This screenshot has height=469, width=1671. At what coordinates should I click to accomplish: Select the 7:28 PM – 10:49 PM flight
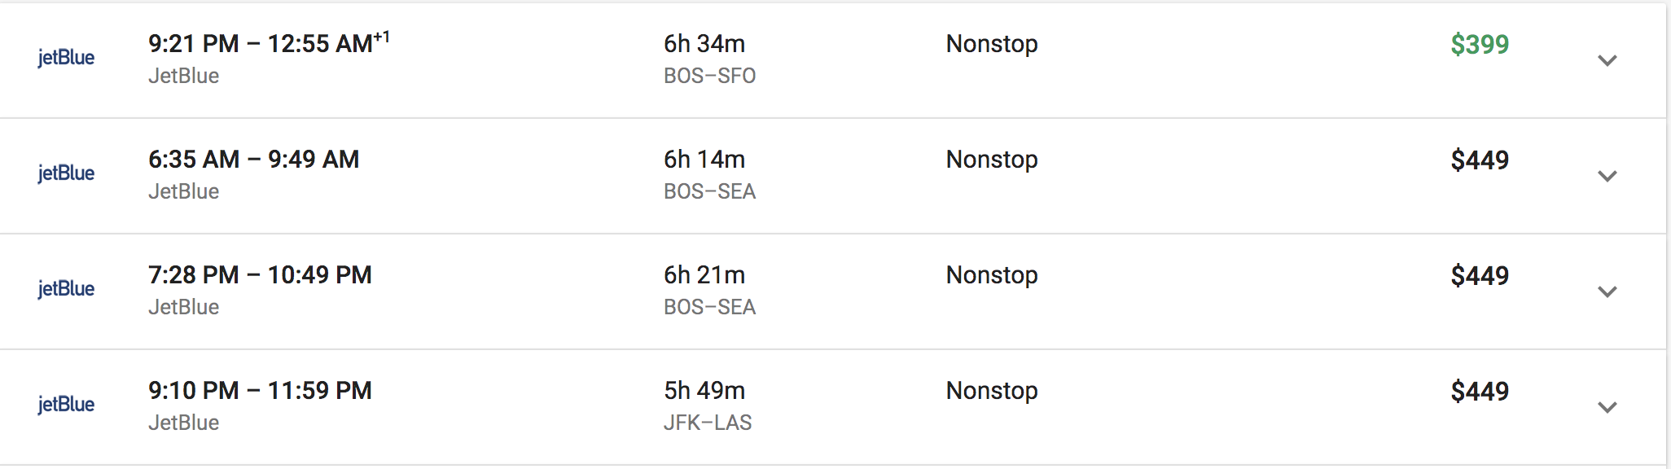coord(832,291)
